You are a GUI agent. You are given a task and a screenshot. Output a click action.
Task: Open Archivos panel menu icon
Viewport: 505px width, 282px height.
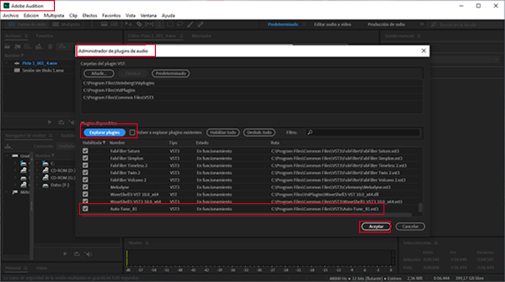(x=26, y=36)
